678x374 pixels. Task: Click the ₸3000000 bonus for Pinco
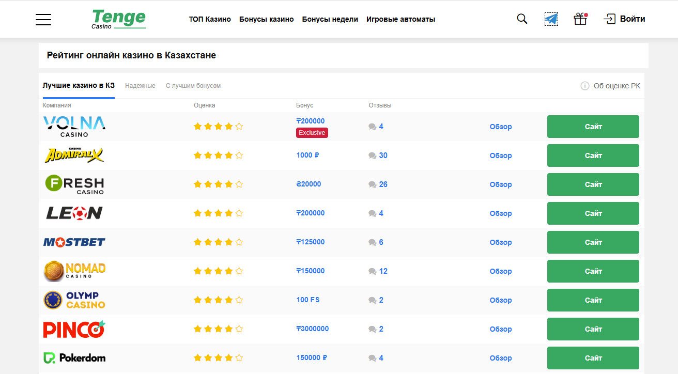click(x=313, y=329)
